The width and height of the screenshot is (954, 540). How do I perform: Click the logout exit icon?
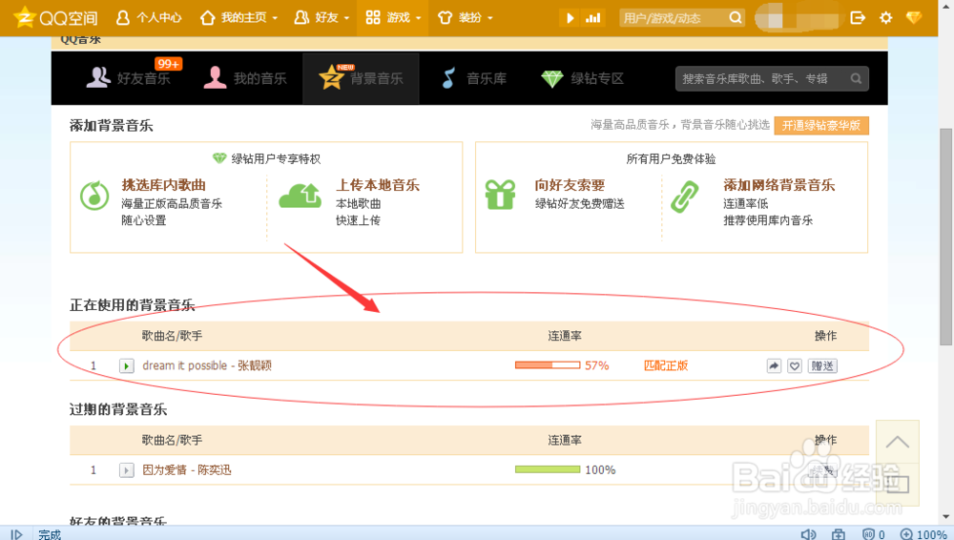tap(858, 18)
